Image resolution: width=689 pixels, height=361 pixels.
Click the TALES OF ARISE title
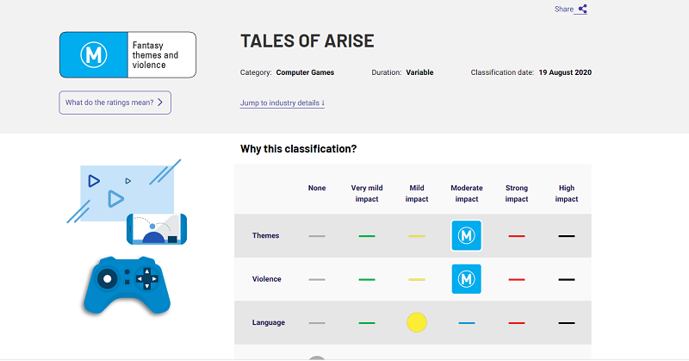click(307, 40)
